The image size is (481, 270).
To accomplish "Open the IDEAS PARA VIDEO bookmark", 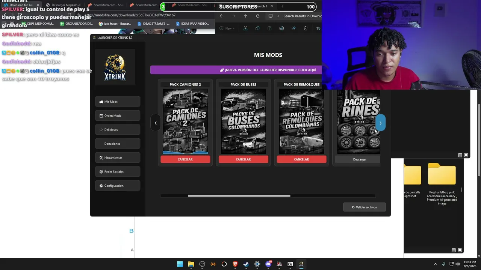I will (x=192, y=24).
